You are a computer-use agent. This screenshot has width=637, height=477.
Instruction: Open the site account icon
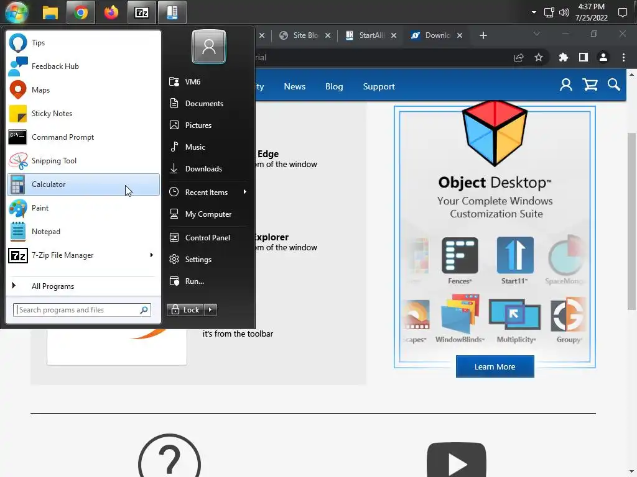(x=566, y=84)
